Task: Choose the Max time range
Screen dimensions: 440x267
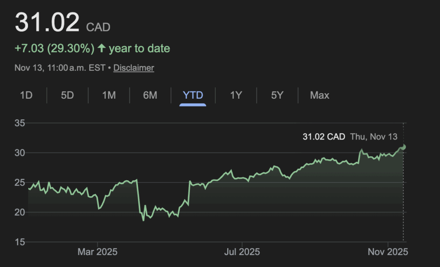Action: click(319, 95)
